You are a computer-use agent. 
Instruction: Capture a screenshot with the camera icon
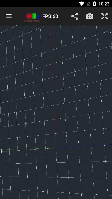(x=90, y=16)
